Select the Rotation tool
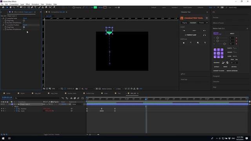The height and width of the screenshot is (141, 251). coord(18,7)
